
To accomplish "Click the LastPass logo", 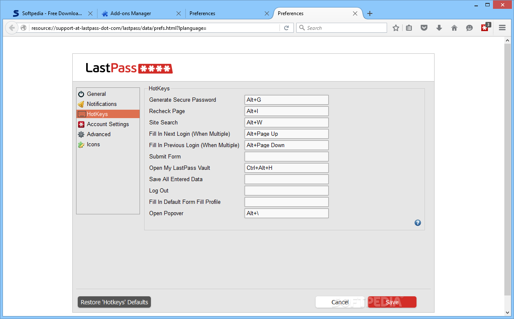I will pyautogui.click(x=129, y=68).
